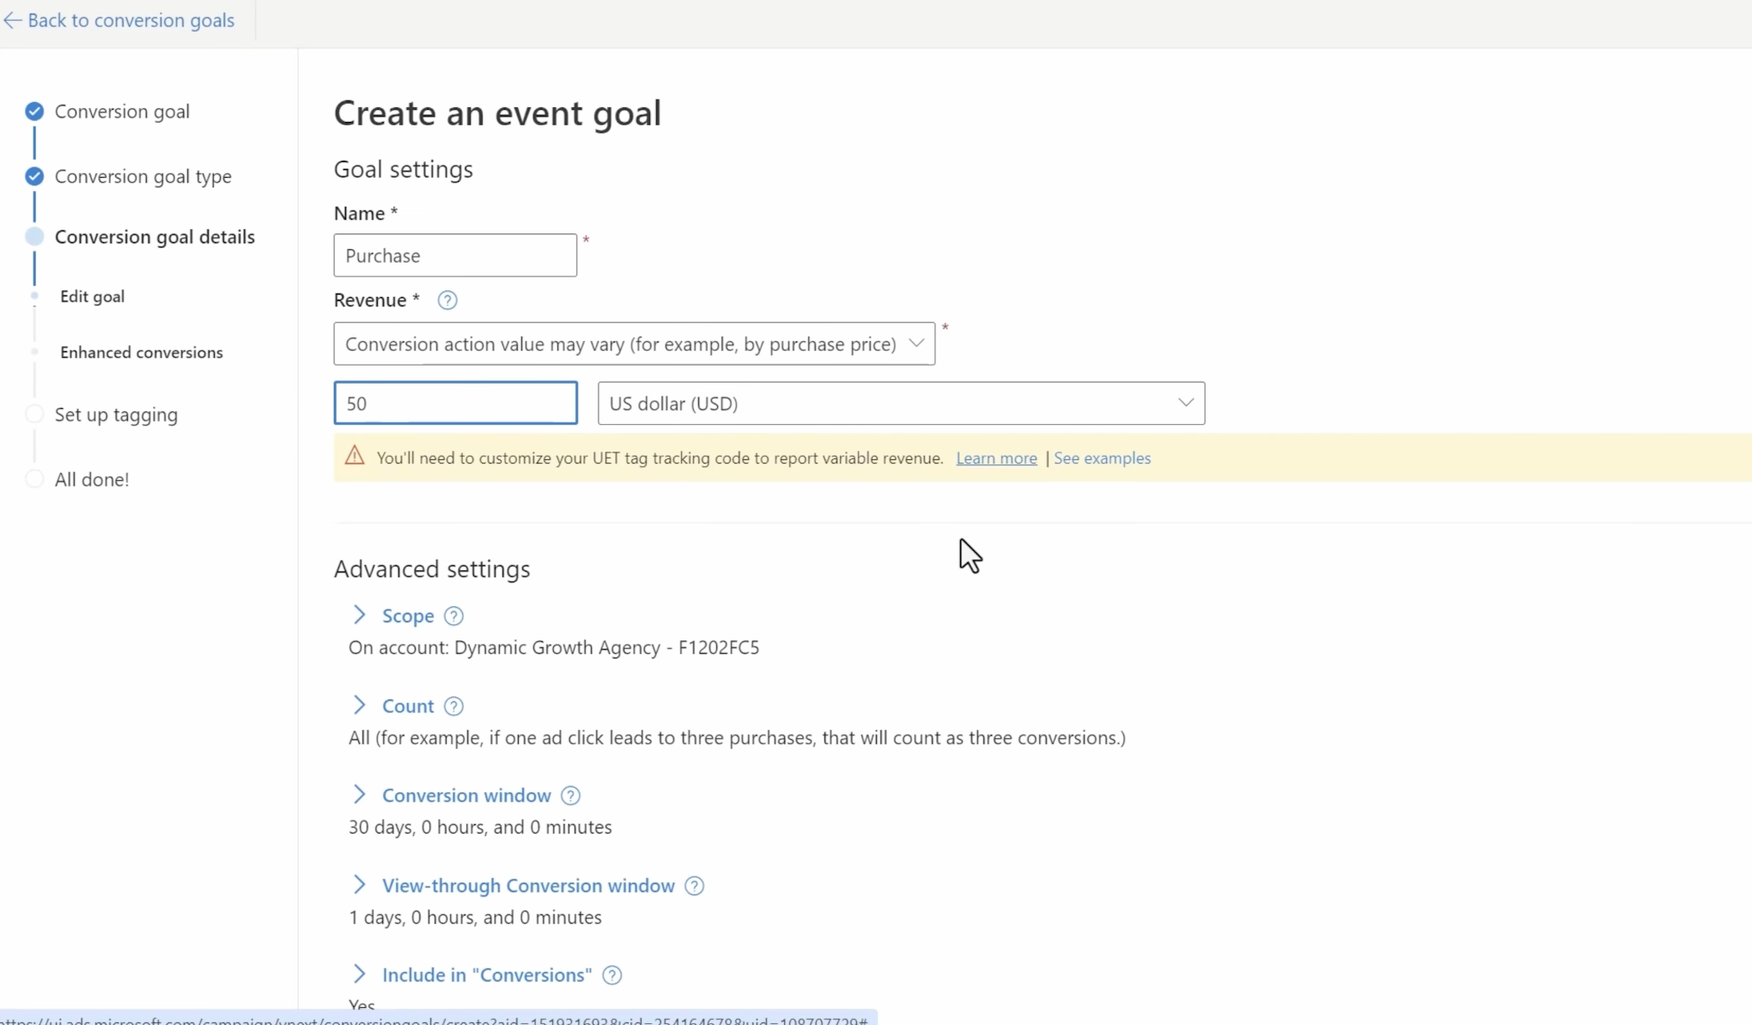This screenshot has height=1025, width=1752.
Task: Click the warning triangle icon in banner
Action: [355, 456]
